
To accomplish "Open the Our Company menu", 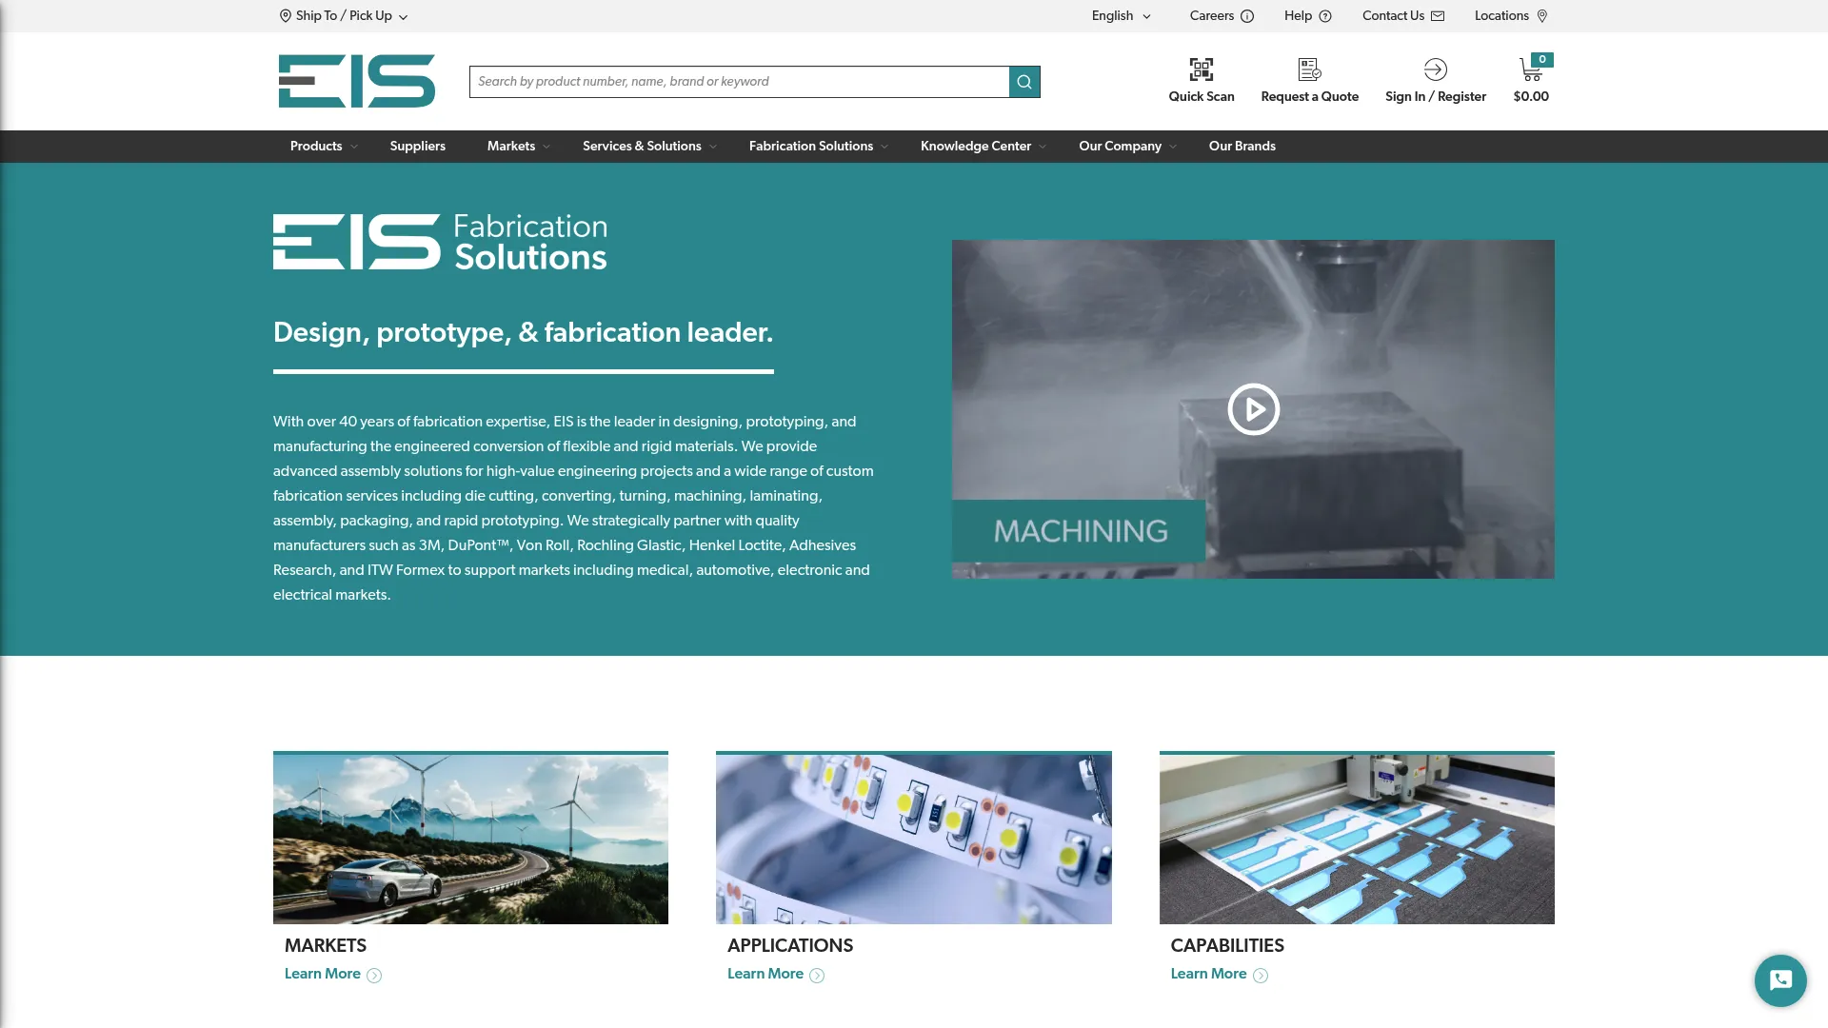I will point(1120,147).
